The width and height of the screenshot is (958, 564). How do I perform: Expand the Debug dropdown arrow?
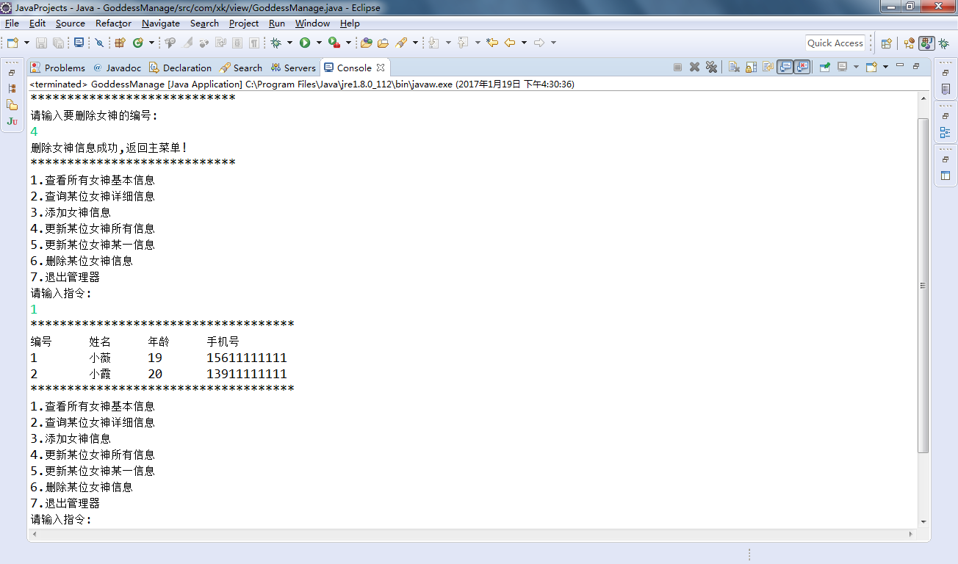(289, 43)
